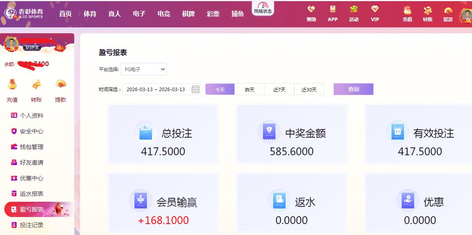The width and height of the screenshot is (472, 235).
Task: Open the header user avatar
Action: coord(466,16)
